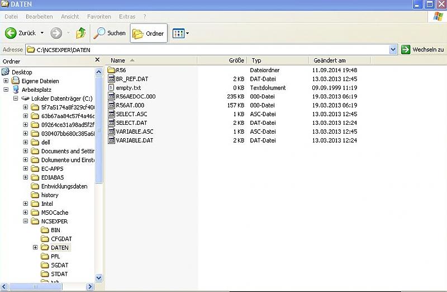The width and height of the screenshot is (447, 292).
Task: Sort by Größe column header
Action: point(236,60)
